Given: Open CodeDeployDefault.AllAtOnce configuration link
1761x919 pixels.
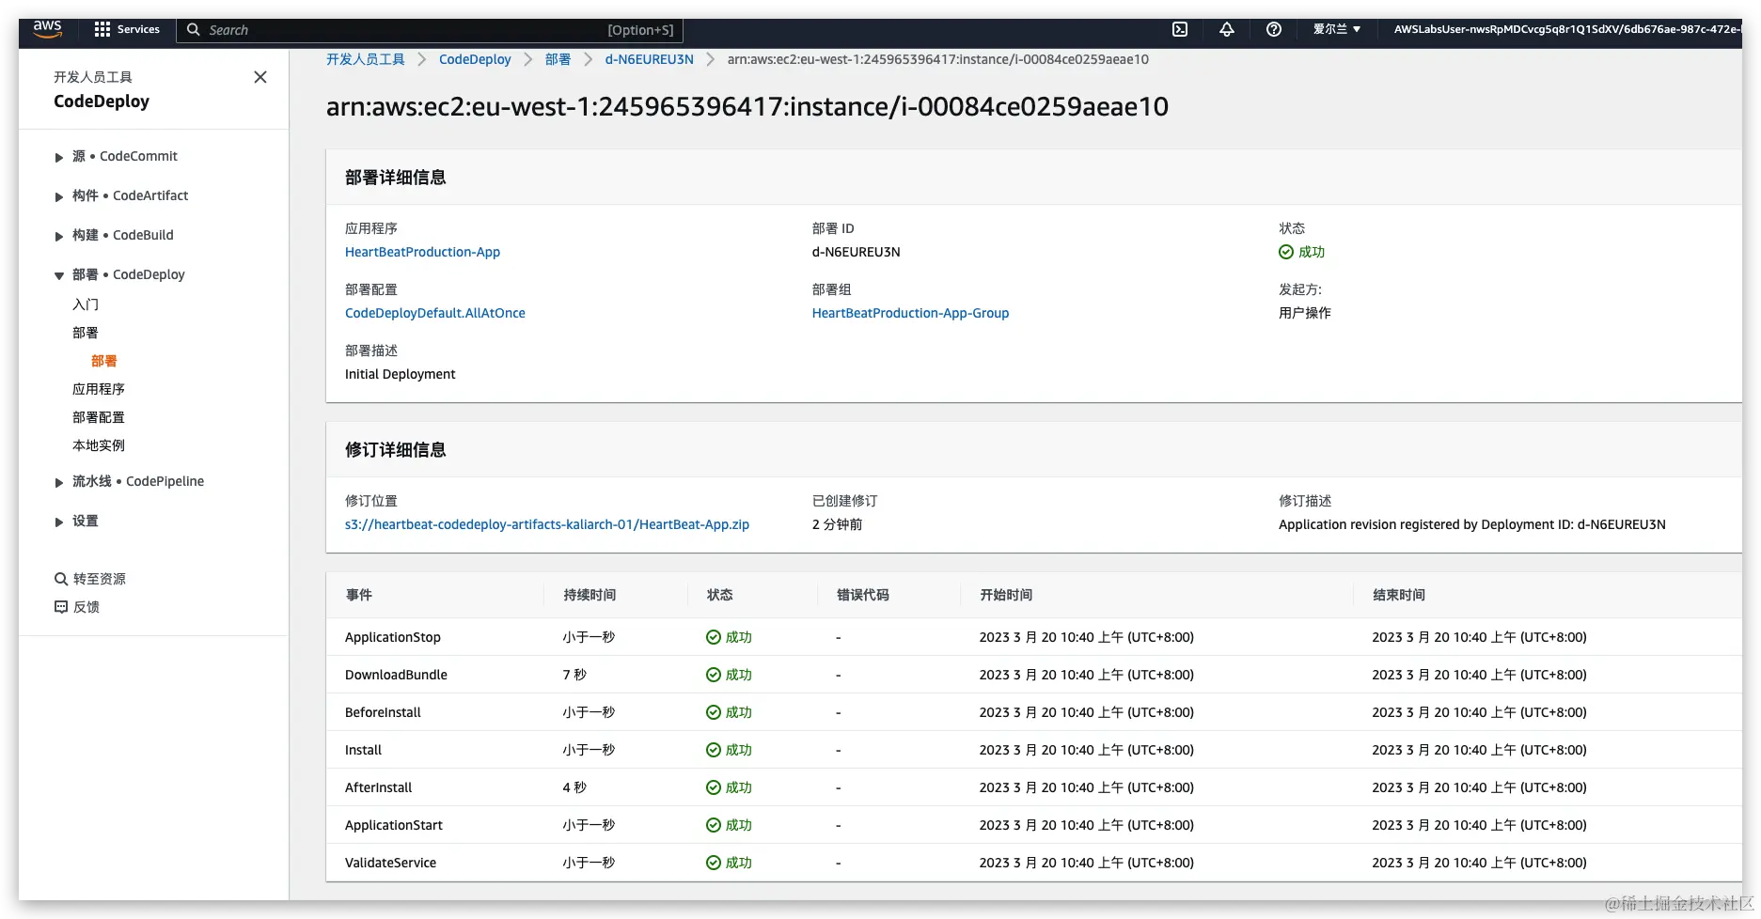Looking at the screenshot, I should [435, 313].
